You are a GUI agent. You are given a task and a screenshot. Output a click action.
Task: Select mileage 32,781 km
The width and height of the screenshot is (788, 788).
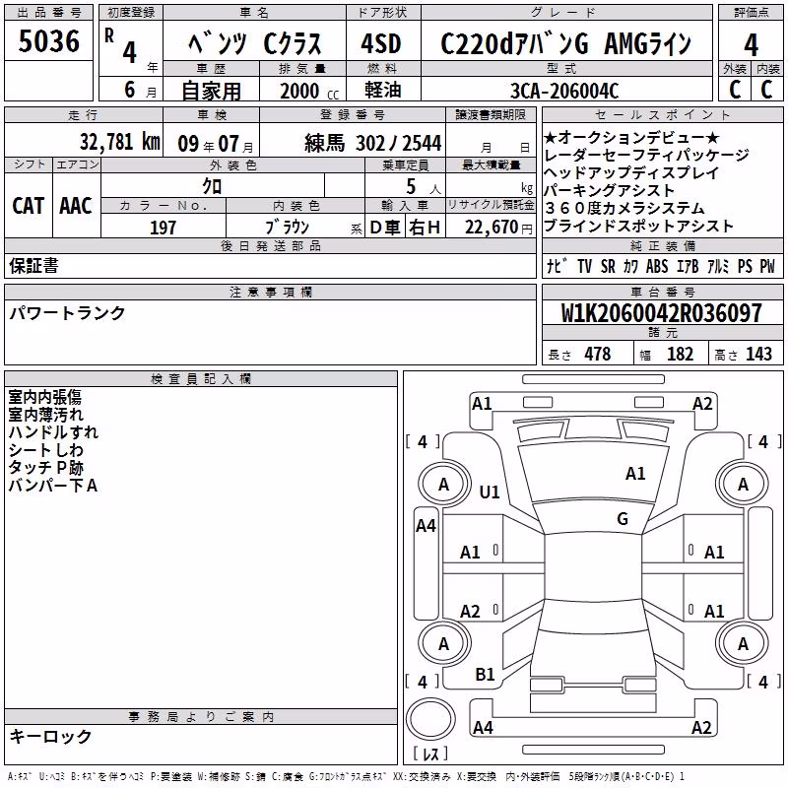[120, 142]
